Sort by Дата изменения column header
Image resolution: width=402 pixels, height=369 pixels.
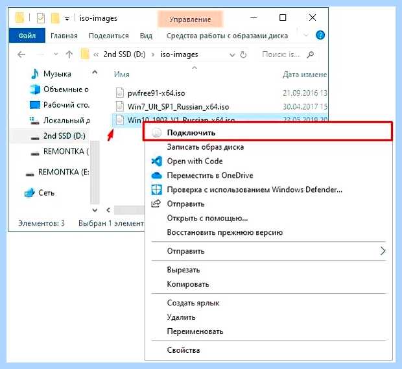pos(305,75)
